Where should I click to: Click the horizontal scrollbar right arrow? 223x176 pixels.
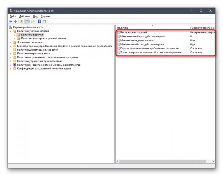coord(213,161)
